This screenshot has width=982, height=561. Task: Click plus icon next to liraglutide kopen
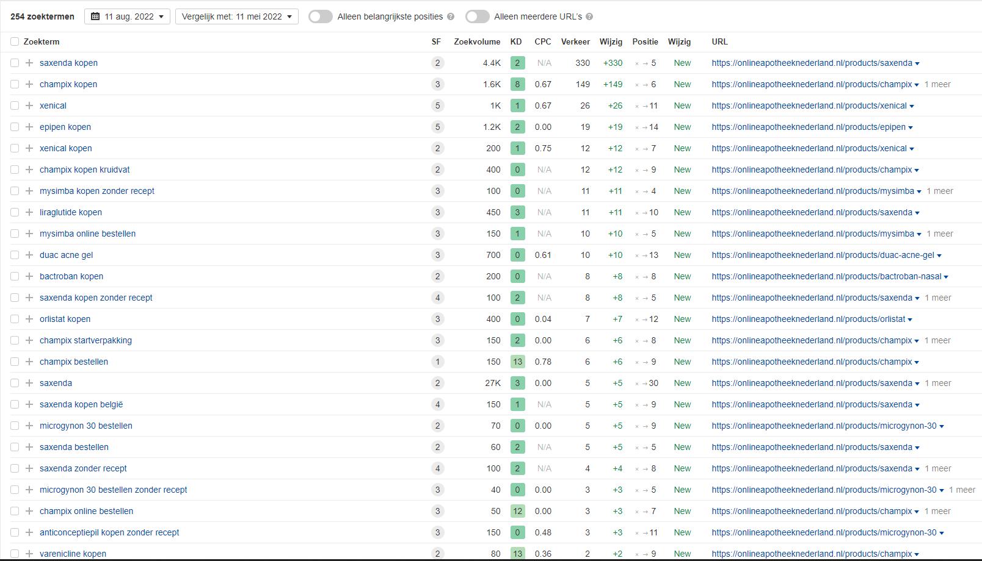(29, 212)
